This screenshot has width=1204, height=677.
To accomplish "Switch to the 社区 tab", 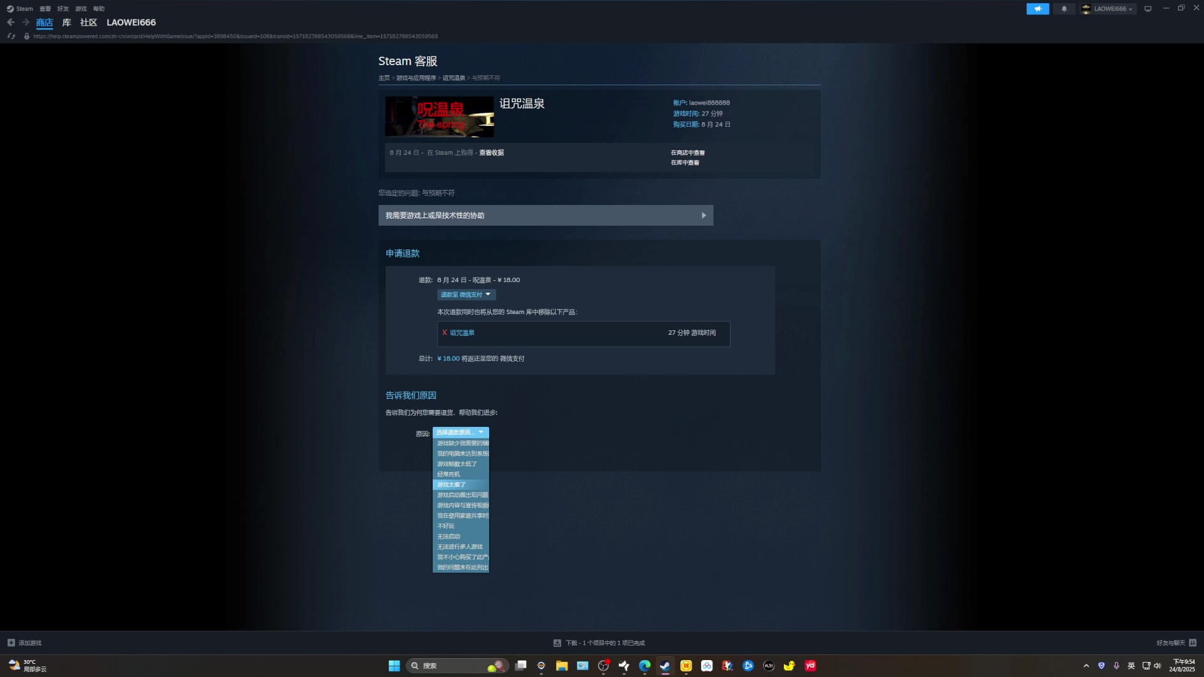I will 88,23.
